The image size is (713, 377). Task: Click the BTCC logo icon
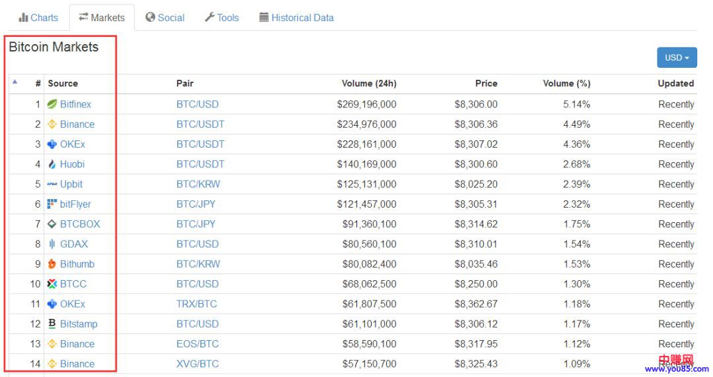click(52, 284)
